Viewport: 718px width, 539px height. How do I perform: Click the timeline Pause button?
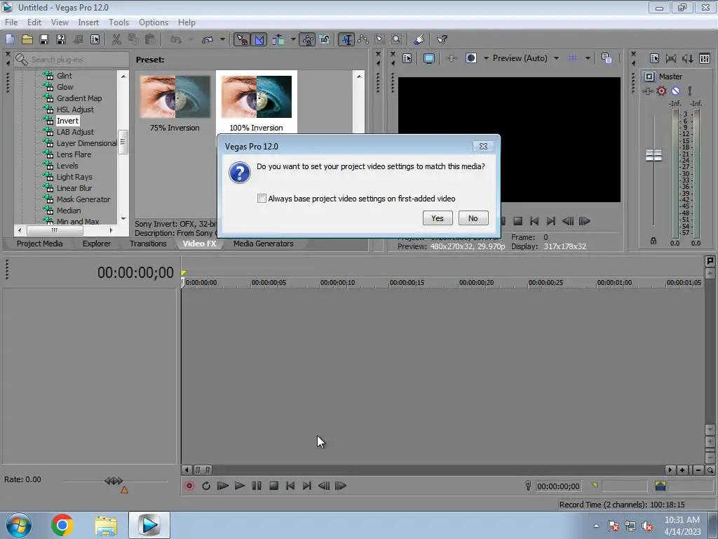point(257,486)
